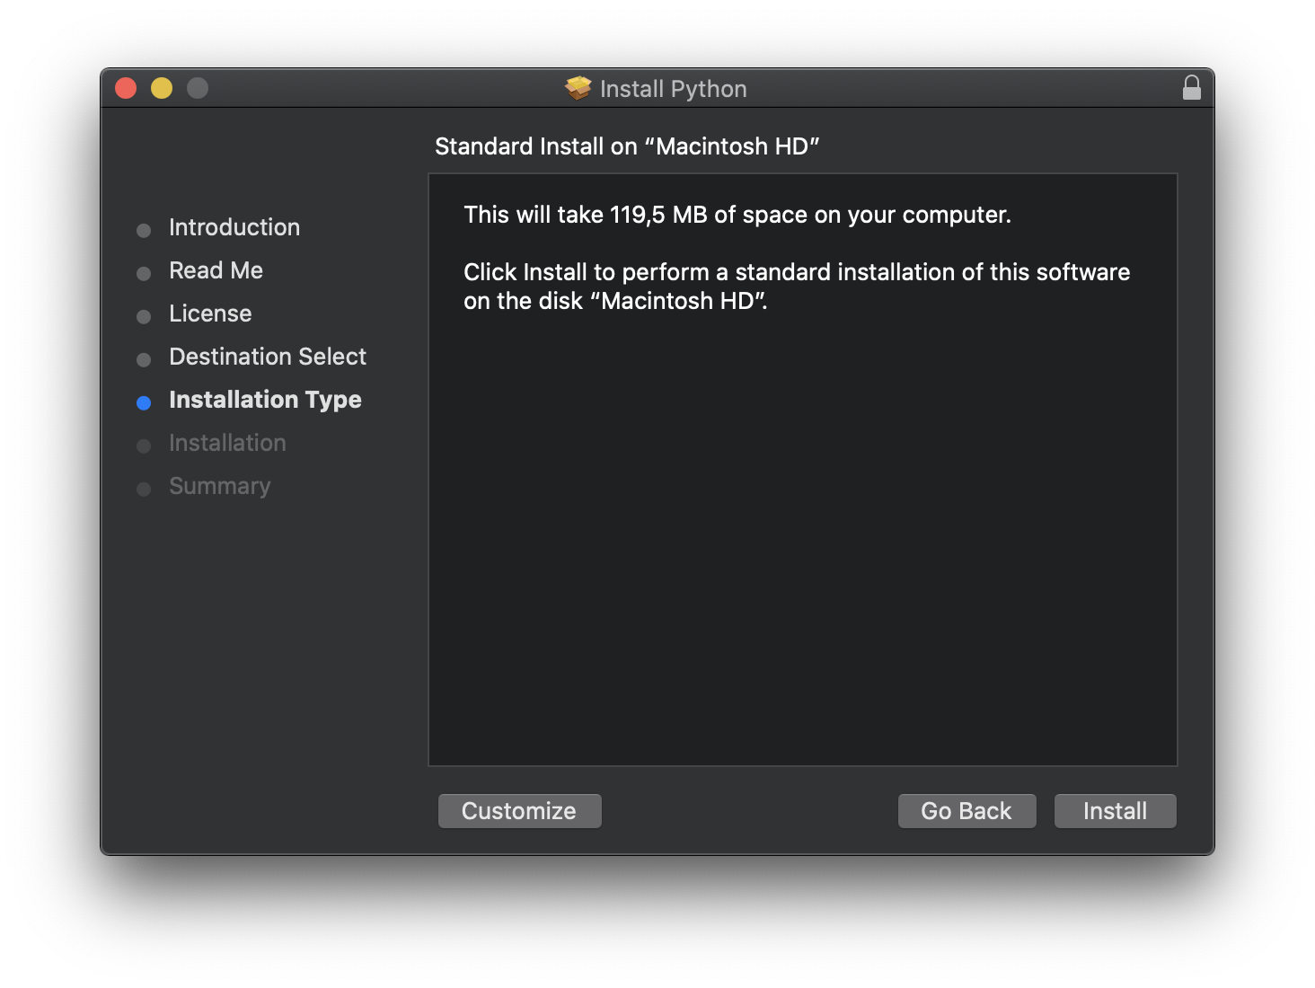Select the License step in the sidebar

coord(209,313)
